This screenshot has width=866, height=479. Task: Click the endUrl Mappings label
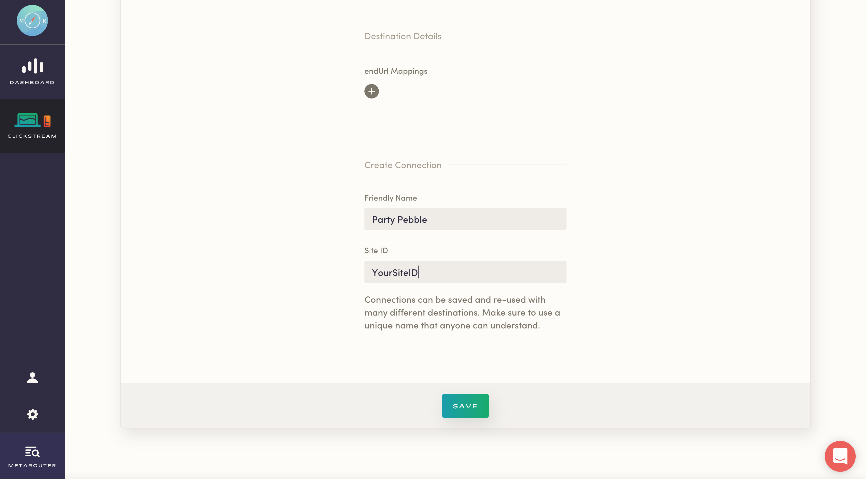[x=396, y=71]
